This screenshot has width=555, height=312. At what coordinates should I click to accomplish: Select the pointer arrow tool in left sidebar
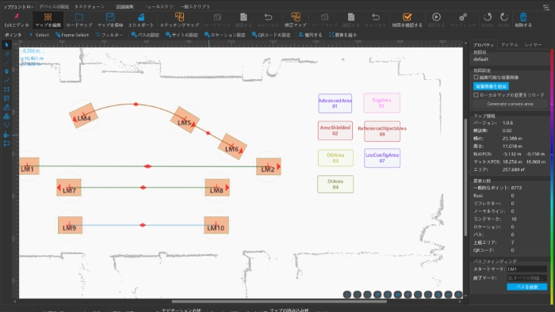6,45
